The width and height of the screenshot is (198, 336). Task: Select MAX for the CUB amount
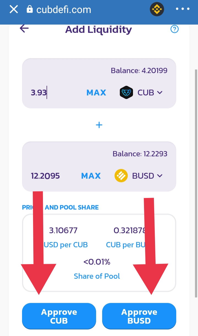tap(96, 93)
